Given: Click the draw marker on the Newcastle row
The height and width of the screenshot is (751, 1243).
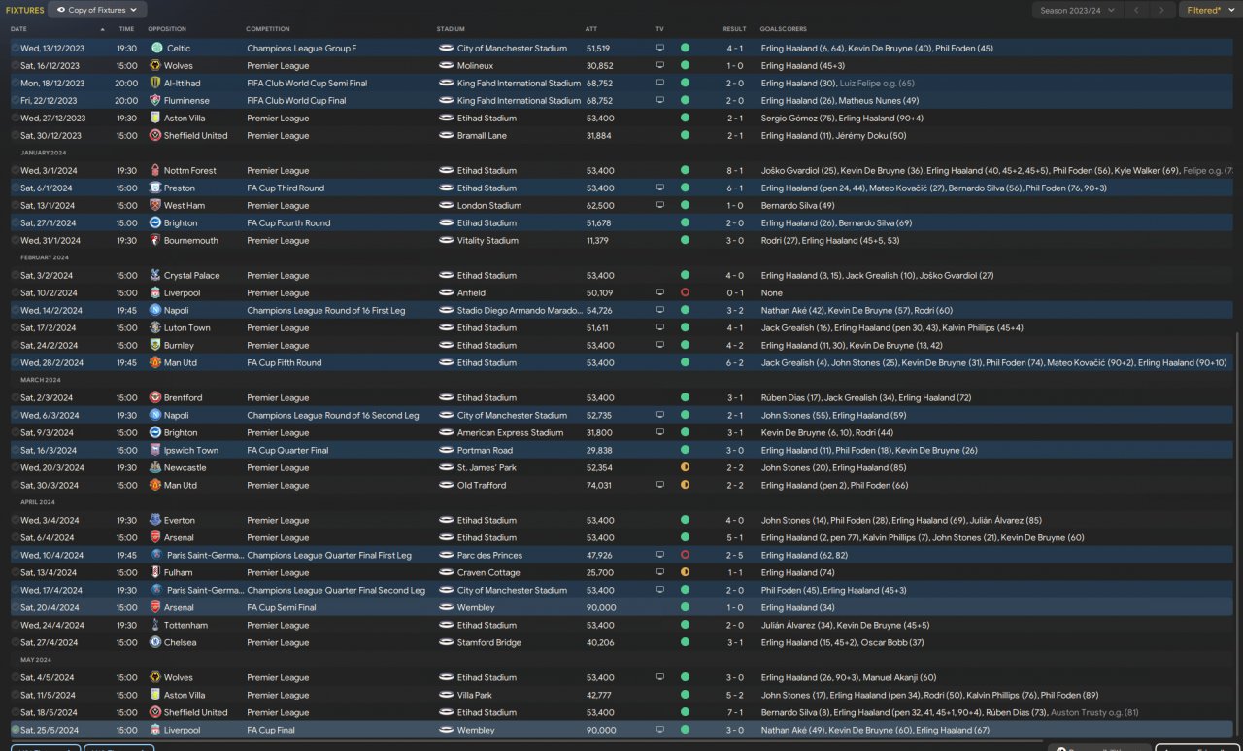Looking at the screenshot, I should click(685, 467).
